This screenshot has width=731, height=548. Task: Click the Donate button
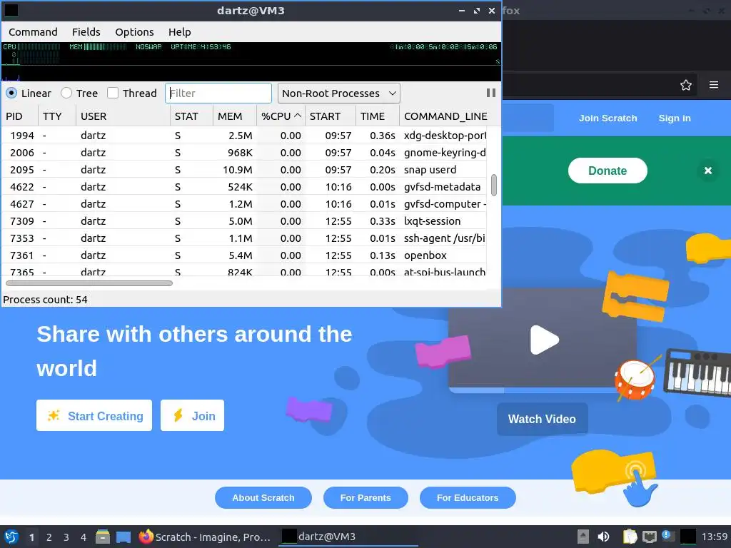pos(608,171)
